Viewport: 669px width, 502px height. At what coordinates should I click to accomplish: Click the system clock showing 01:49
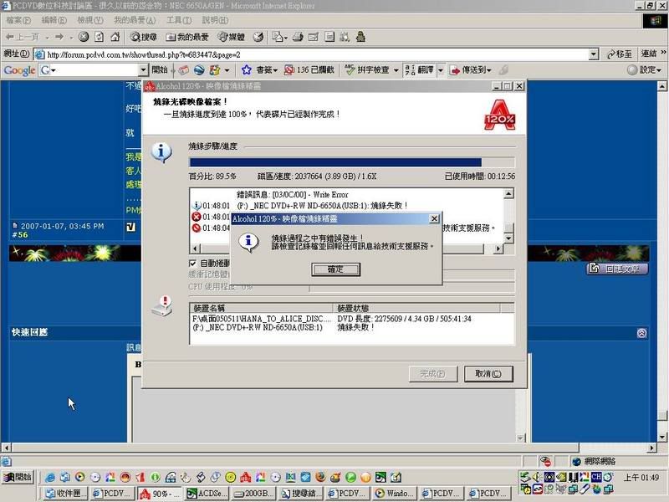pyautogui.click(x=641, y=477)
